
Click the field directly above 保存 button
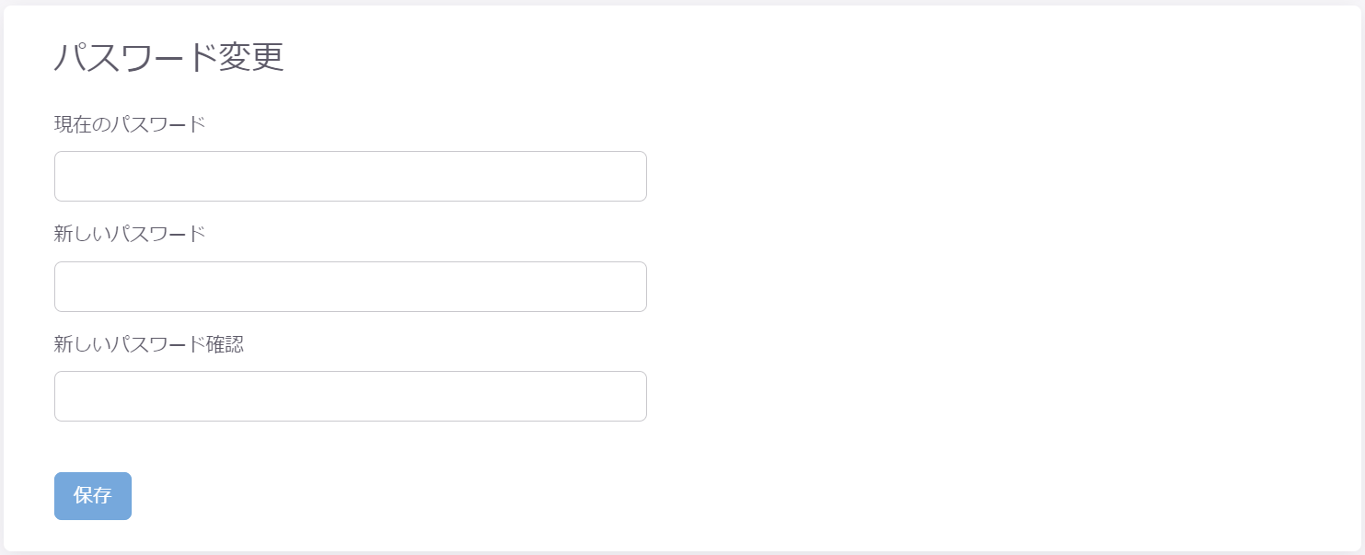(x=350, y=396)
